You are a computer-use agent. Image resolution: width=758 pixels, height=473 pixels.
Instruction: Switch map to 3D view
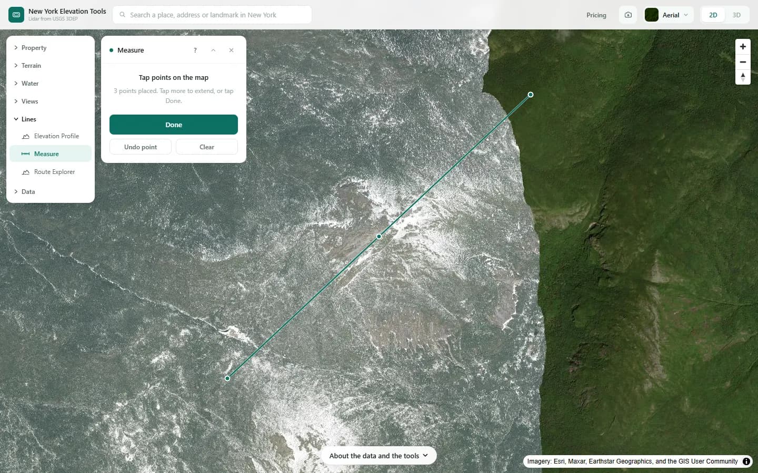coord(736,15)
